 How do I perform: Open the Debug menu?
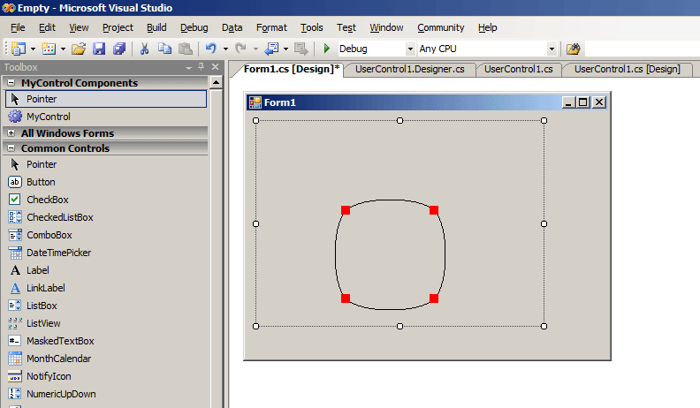click(194, 27)
